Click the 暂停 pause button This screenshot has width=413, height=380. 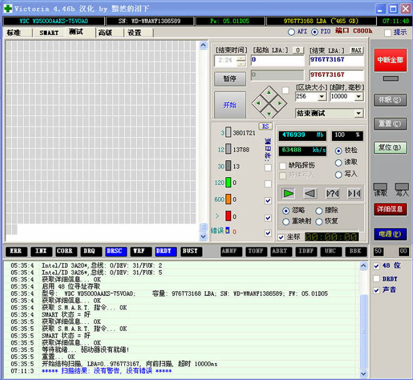[x=230, y=79]
